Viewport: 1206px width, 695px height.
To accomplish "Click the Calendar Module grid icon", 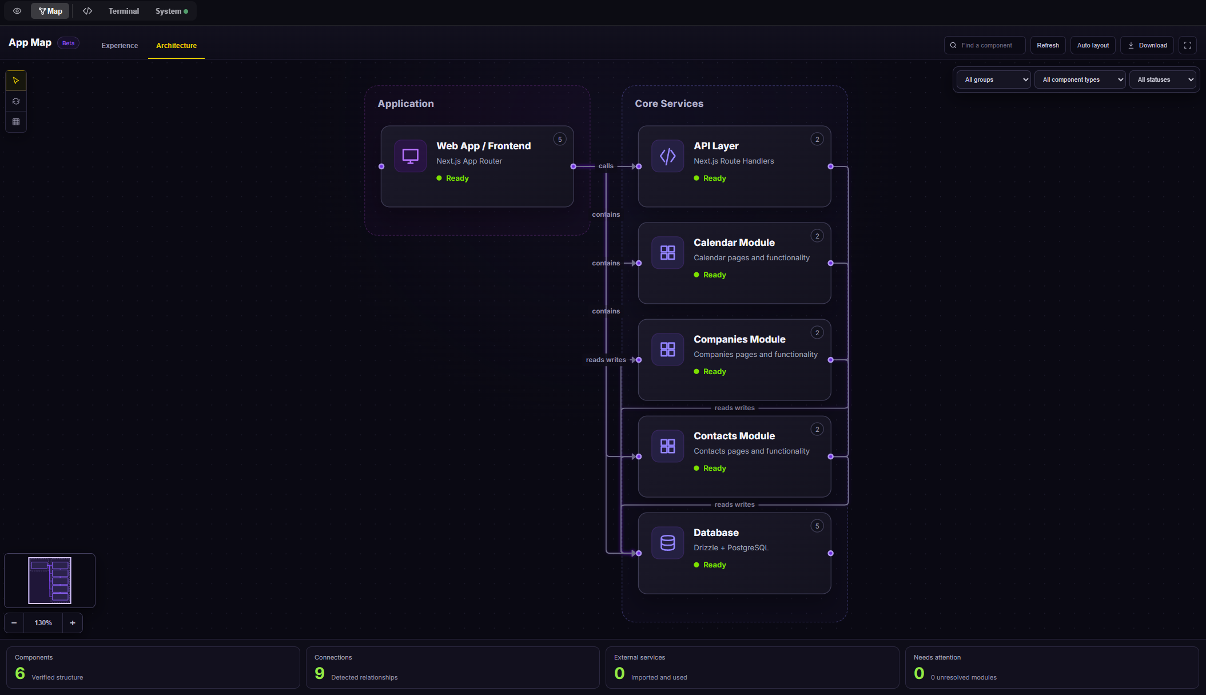I will (667, 252).
